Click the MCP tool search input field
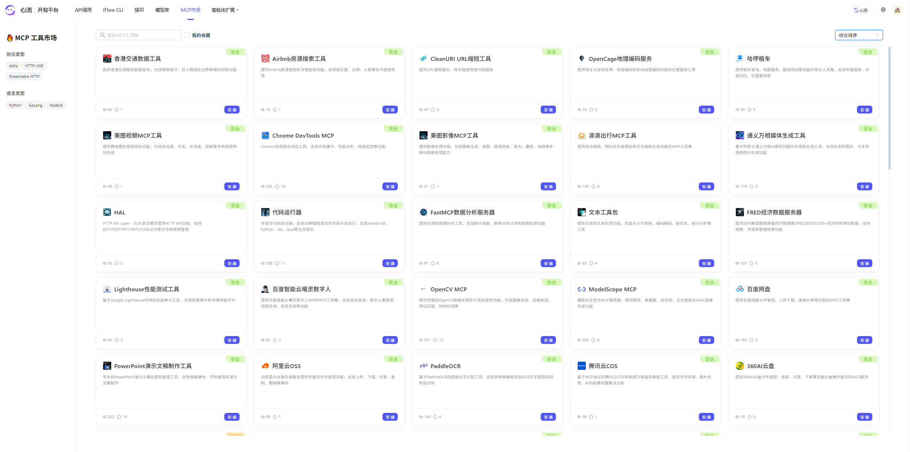The width and height of the screenshot is (910, 452). (139, 35)
